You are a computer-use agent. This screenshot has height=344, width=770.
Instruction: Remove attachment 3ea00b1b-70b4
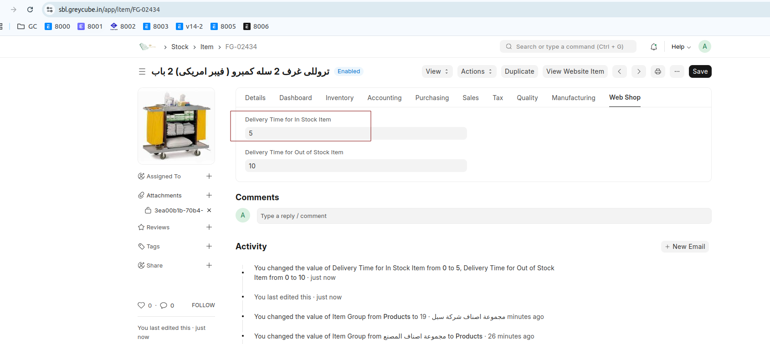pos(209,210)
